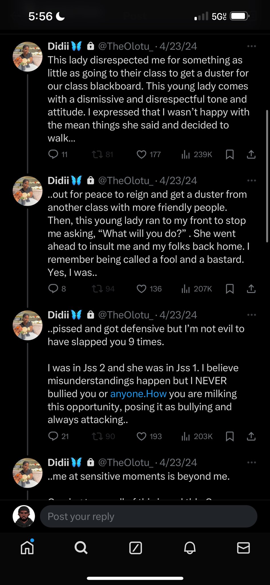270x585 pixels.
Task: Open the Messages envelope tab
Action: coord(243,548)
